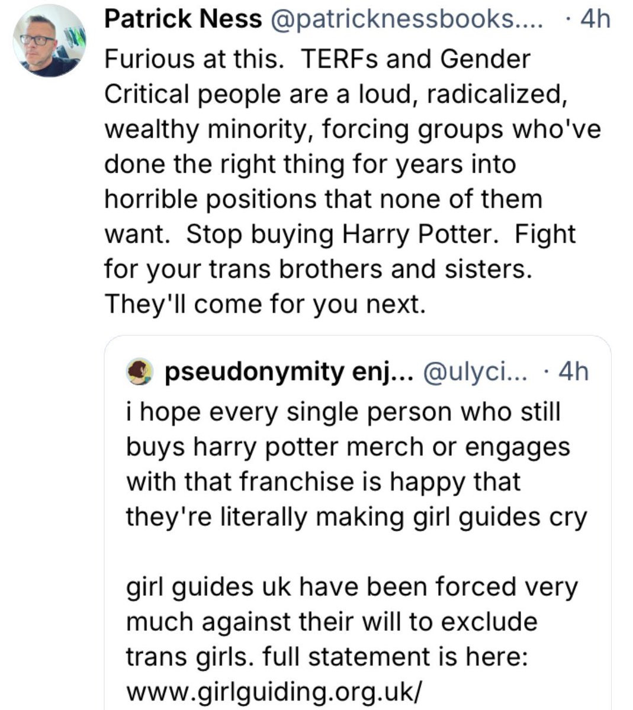Click the Patrick Ness display name
The height and width of the screenshot is (710, 633).
[183, 20]
